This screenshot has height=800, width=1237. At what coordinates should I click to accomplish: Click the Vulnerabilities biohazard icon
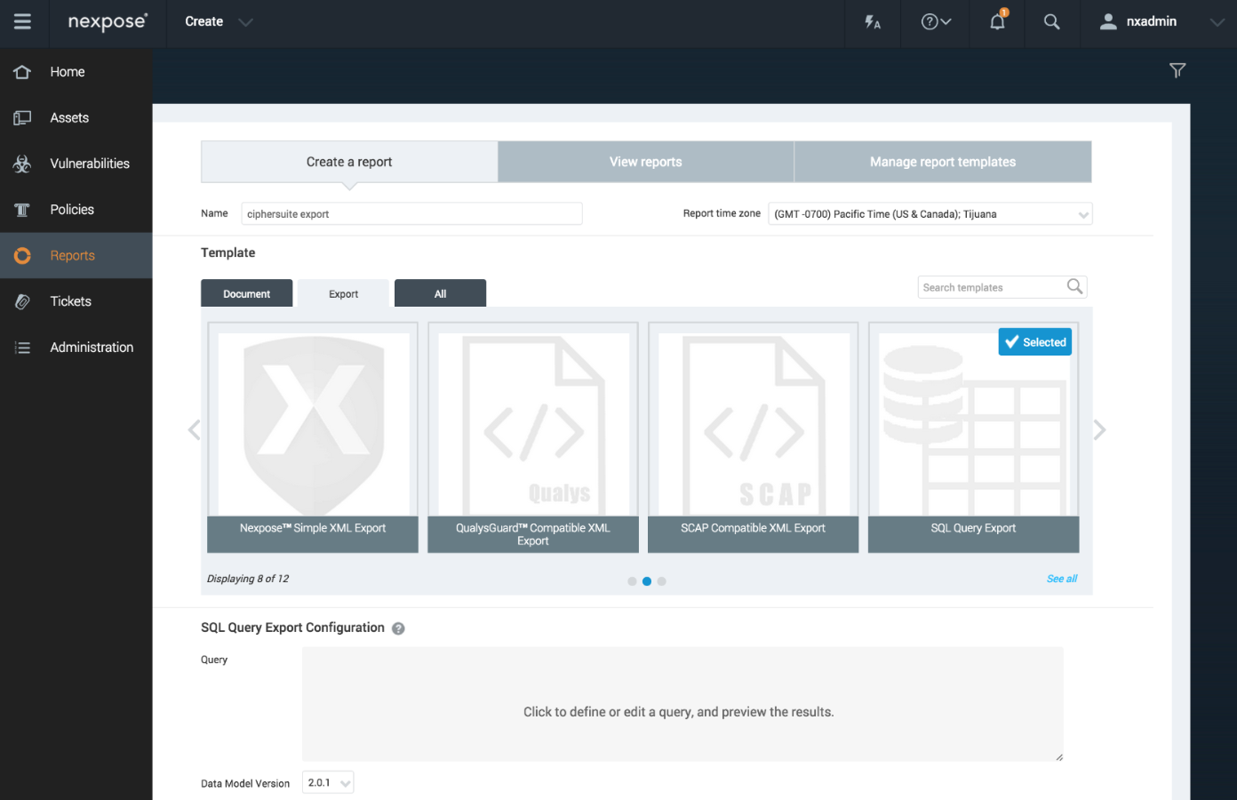[22, 164]
